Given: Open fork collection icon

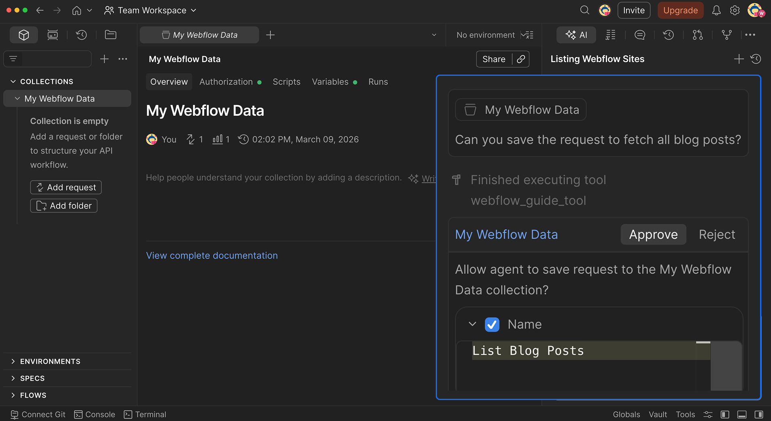Looking at the screenshot, I should pyautogui.click(x=727, y=35).
